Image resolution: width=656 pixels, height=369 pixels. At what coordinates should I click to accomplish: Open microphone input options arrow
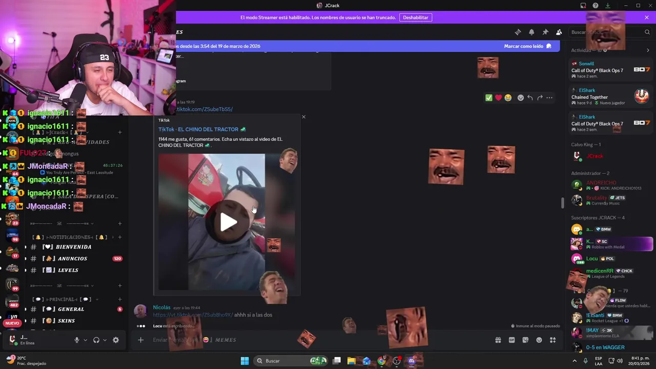pos(85,340)
